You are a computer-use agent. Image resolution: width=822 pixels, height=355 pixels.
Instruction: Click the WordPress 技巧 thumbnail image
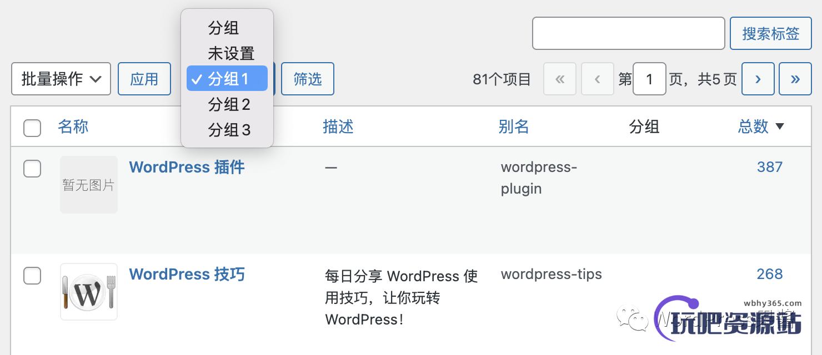click(x=88, y=291)
